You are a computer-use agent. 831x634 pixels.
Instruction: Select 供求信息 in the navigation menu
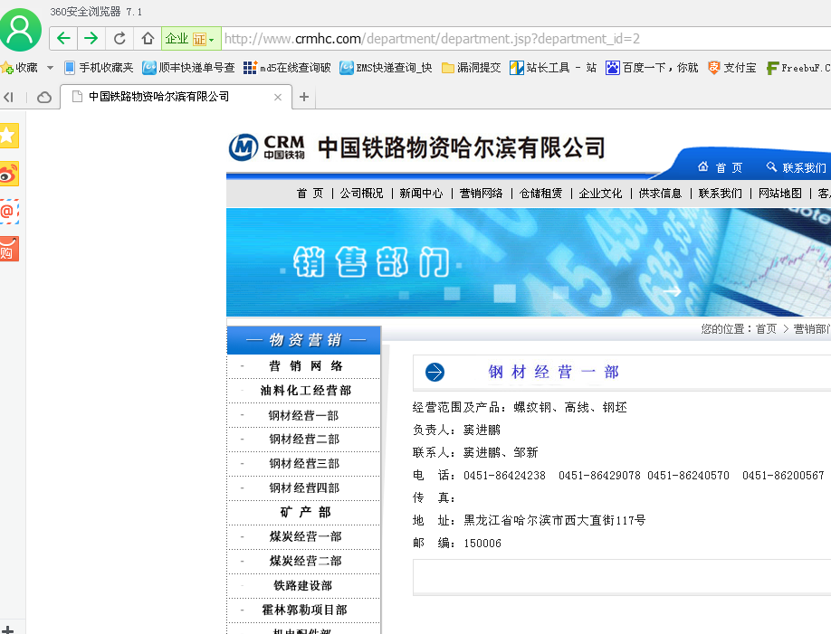pyautogui.click(x=660, y=194)
